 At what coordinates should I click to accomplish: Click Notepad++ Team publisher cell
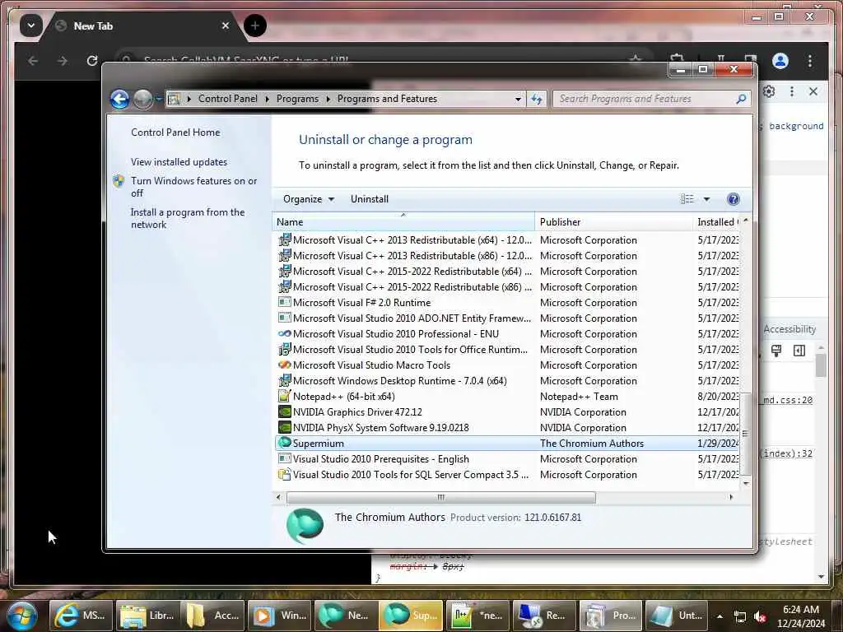coord(579,396)
